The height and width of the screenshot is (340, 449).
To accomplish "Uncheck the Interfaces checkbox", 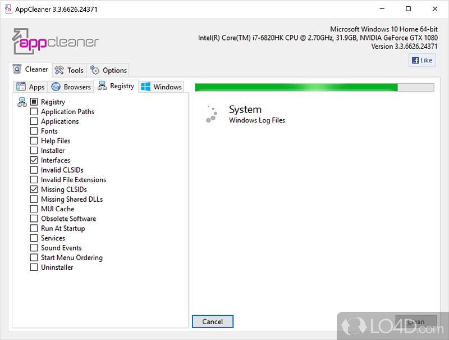I will pyautogui.click(x=34, y=160).
